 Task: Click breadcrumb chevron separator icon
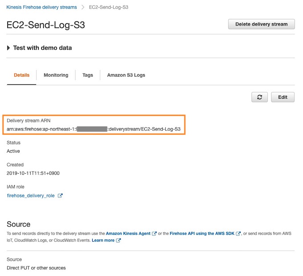pos(83,7)
